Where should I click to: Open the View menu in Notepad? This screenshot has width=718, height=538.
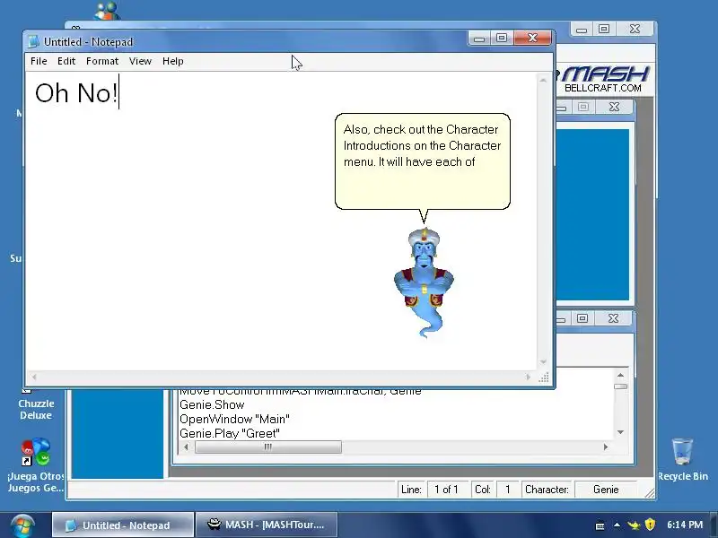pyautogui.click(x=140, y=61)
